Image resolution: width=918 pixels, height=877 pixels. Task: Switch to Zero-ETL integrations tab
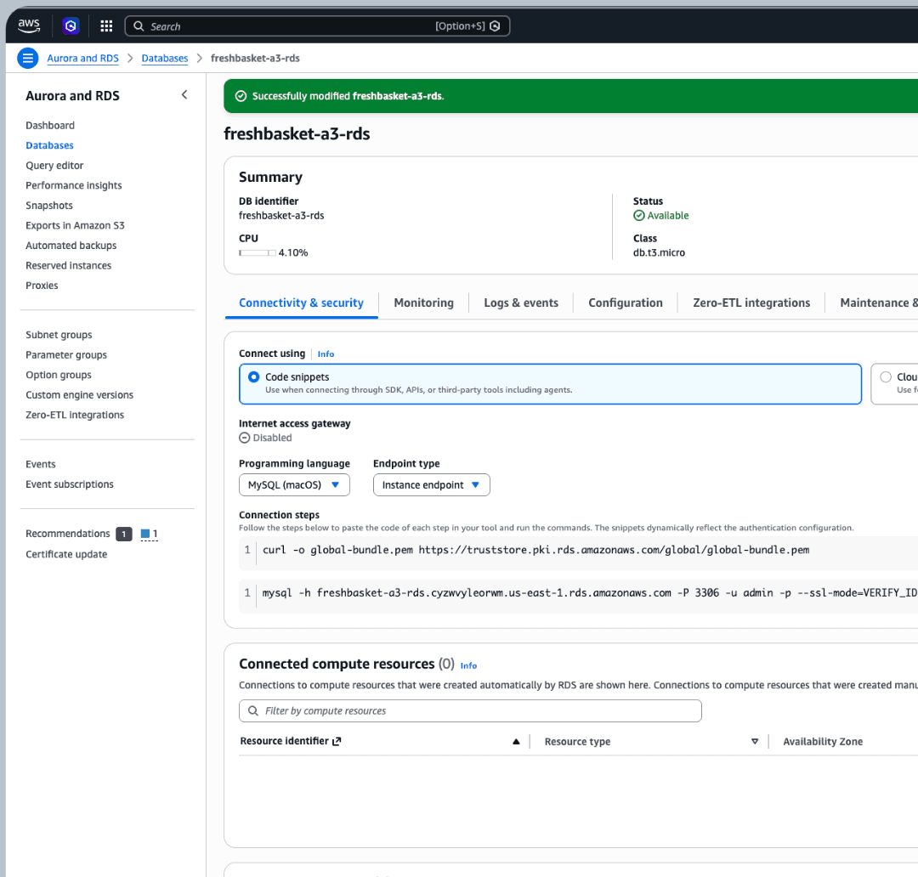coord(751,303)
